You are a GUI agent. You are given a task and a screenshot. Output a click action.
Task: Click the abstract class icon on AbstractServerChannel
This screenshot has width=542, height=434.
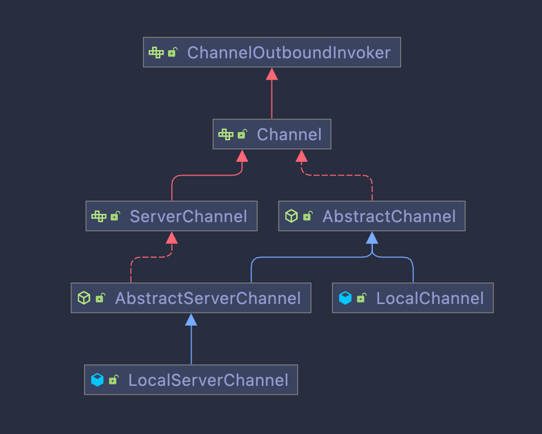tap(84, 298)
